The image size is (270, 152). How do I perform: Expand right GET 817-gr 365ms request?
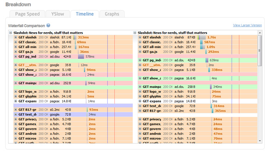[x=140, y=111]
